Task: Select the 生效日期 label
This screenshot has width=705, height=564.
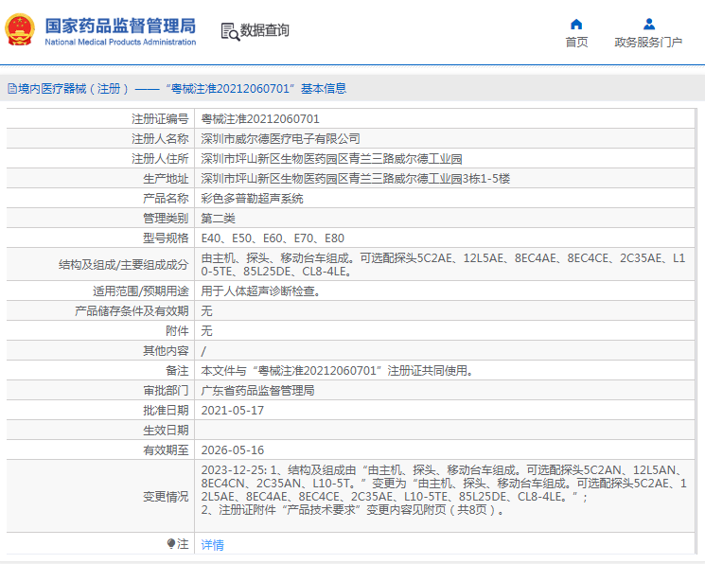Action: pos(166,430)
